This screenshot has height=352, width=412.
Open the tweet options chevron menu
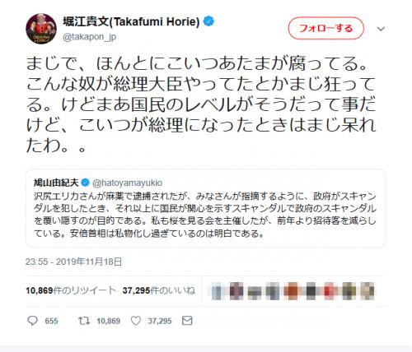pos(381,29)
